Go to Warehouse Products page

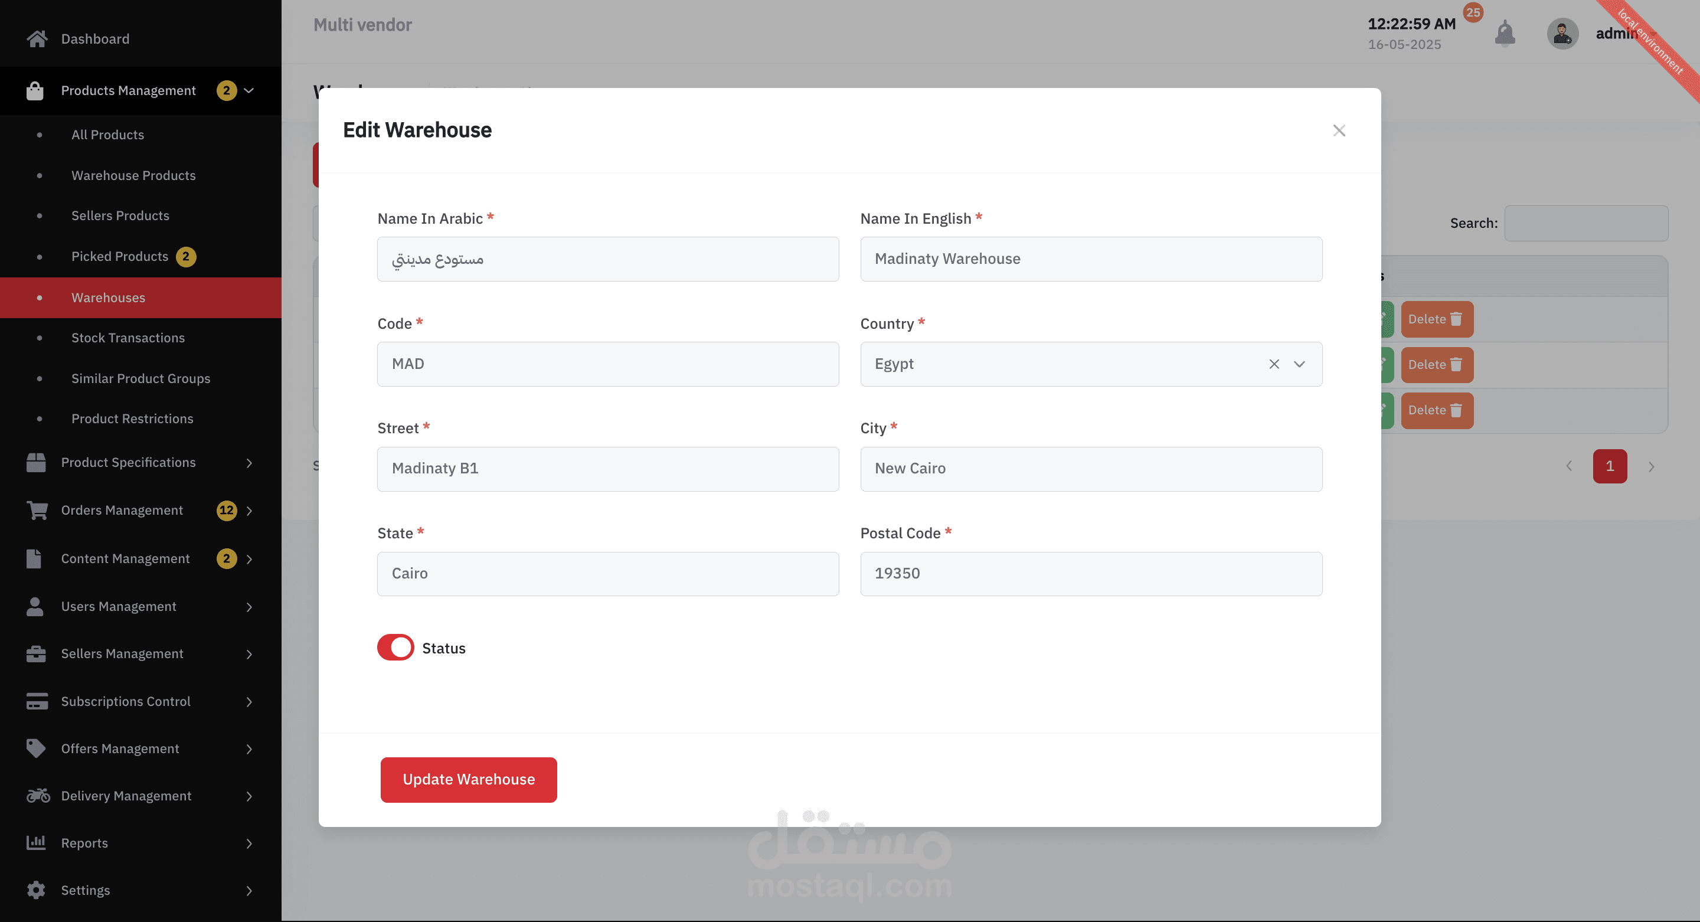pyautogui.click(x=133, y=175)
